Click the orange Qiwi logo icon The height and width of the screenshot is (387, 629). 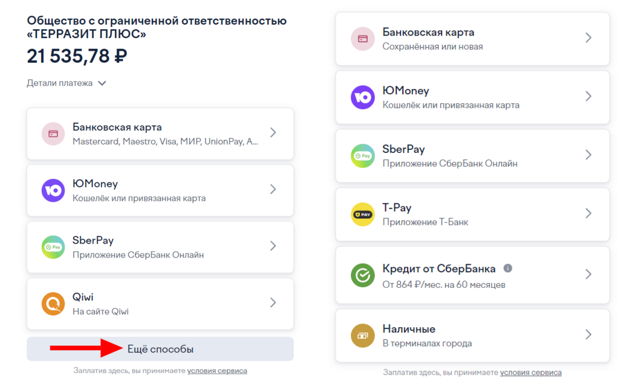click(53, 304)
